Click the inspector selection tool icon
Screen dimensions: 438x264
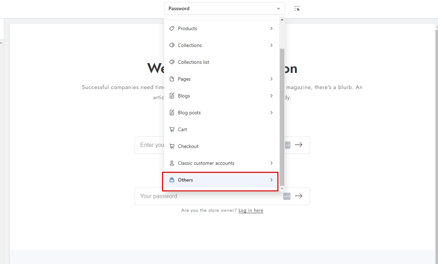point(297,8)
